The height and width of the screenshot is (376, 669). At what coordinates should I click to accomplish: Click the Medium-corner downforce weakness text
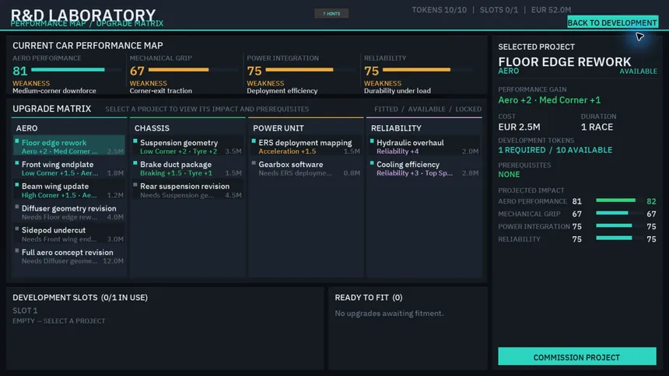click(x=54, y=91)
